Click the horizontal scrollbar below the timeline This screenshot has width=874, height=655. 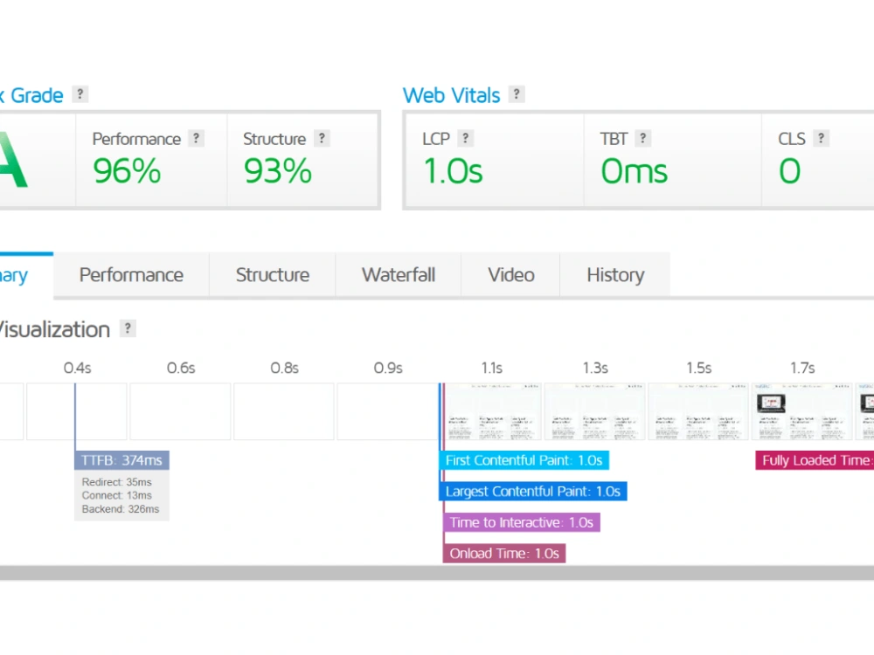(x=437, y=573)
